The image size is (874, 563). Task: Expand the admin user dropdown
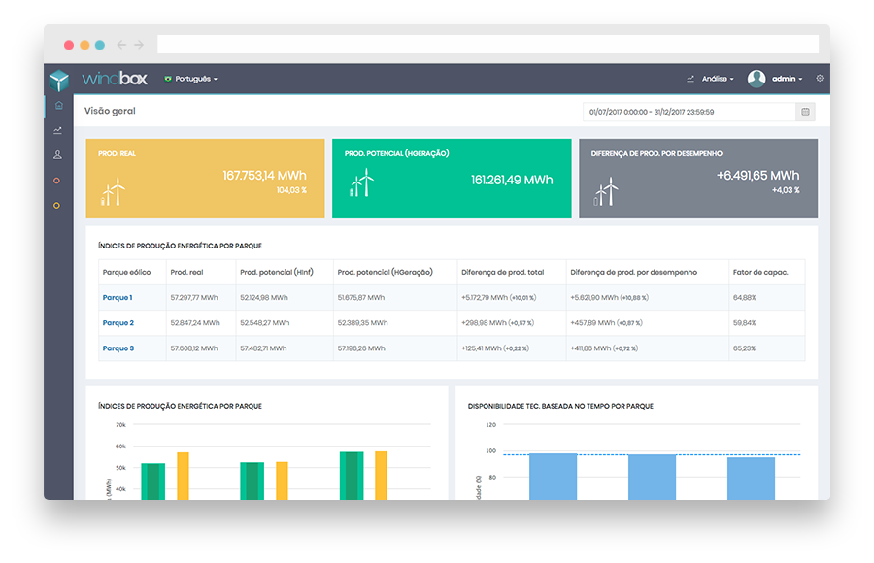pyautogui.click(x=787, y=79)
